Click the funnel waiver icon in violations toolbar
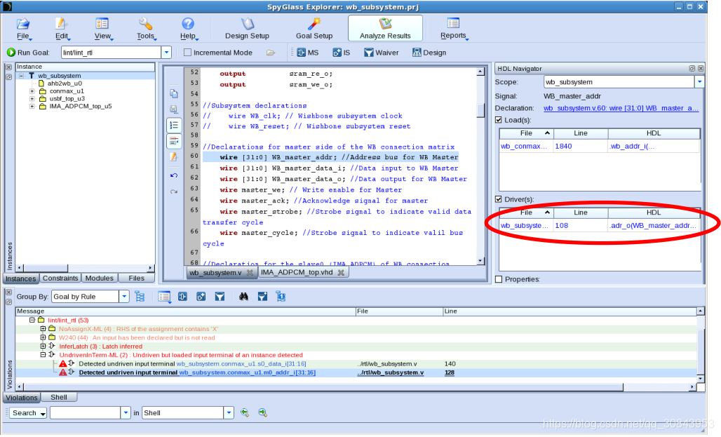 tap(220, 297)
